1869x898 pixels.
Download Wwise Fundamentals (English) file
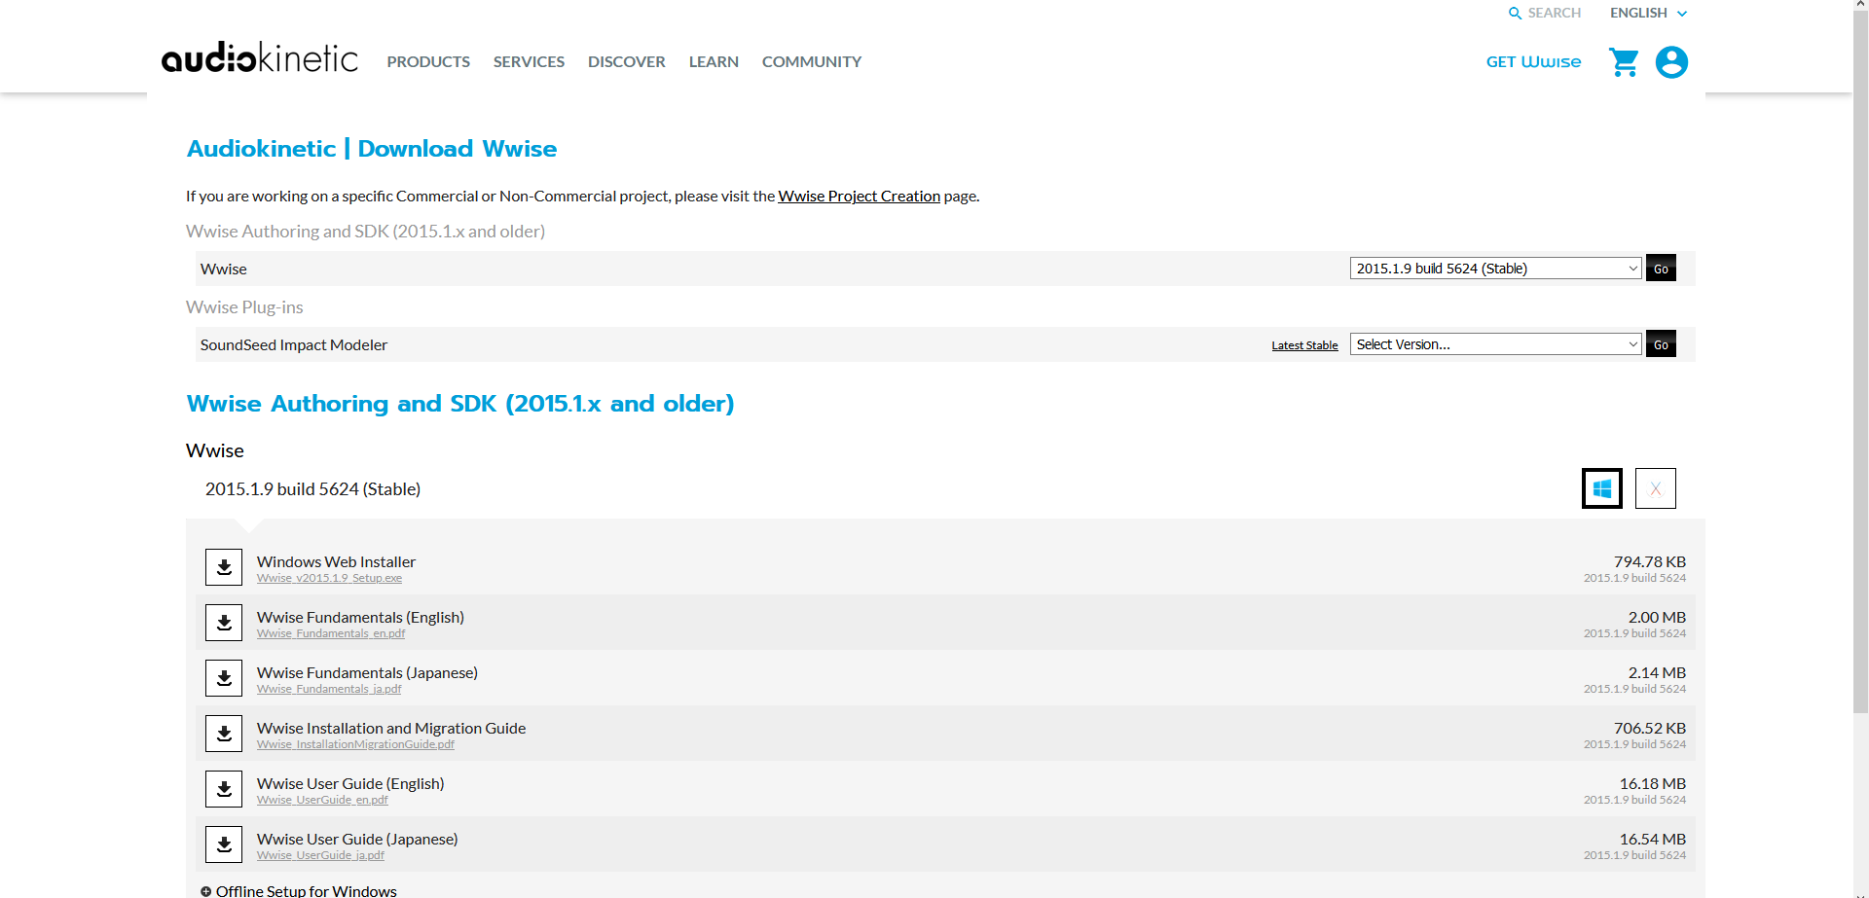224,623
